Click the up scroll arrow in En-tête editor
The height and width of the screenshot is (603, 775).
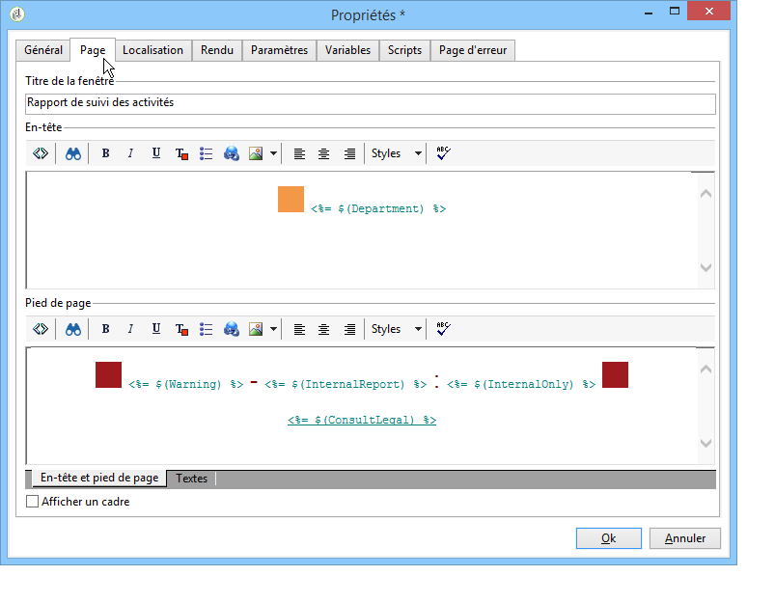click(x=706, y=194)
